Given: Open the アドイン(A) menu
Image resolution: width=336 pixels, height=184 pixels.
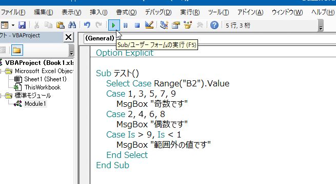Looking at the screenshot, I should (x=250, y=12).
